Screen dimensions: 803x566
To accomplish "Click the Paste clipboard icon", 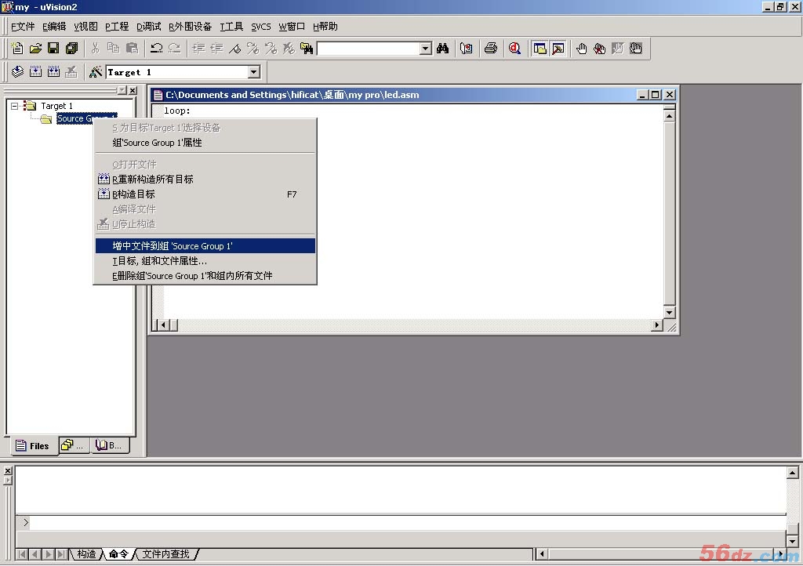I will pyautogui.click(x=132, y=48).
